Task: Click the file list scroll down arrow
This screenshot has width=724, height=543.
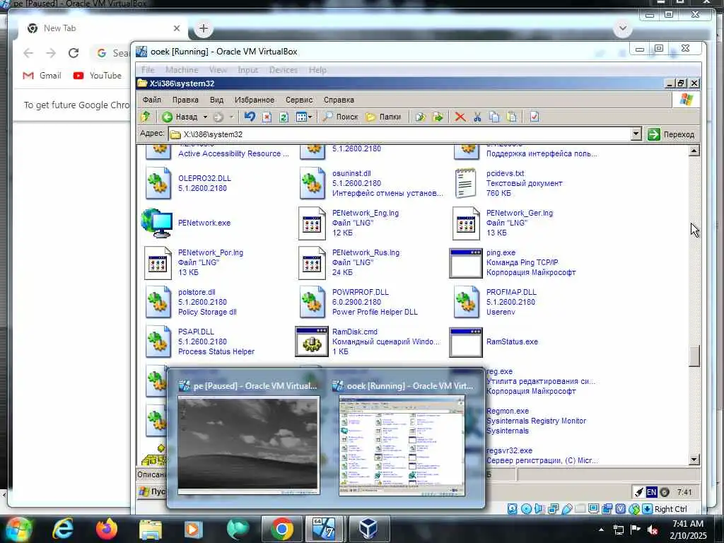Action: (694, 460)
